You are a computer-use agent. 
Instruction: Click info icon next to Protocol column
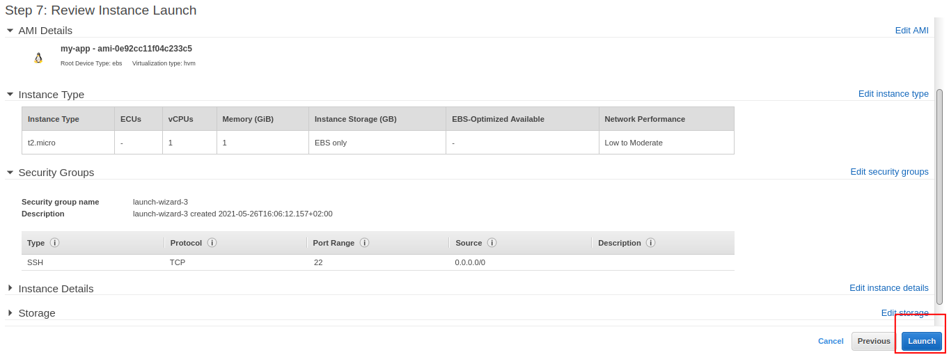[x=212, y=243]
